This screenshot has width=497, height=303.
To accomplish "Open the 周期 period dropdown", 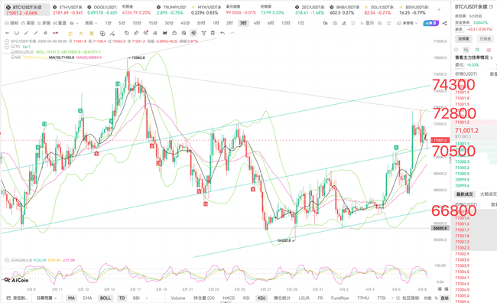I will pyautogui.click(x=91, y=23).
